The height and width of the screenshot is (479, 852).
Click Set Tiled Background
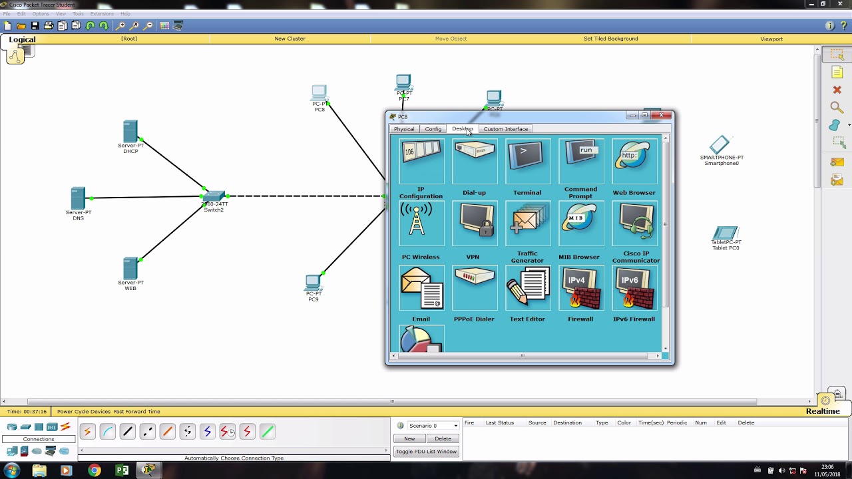point(610,39)
